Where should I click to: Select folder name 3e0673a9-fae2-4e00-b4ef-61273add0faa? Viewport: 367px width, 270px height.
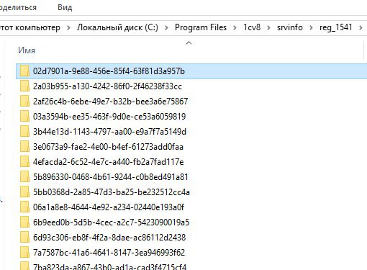(x=108, y=147)
